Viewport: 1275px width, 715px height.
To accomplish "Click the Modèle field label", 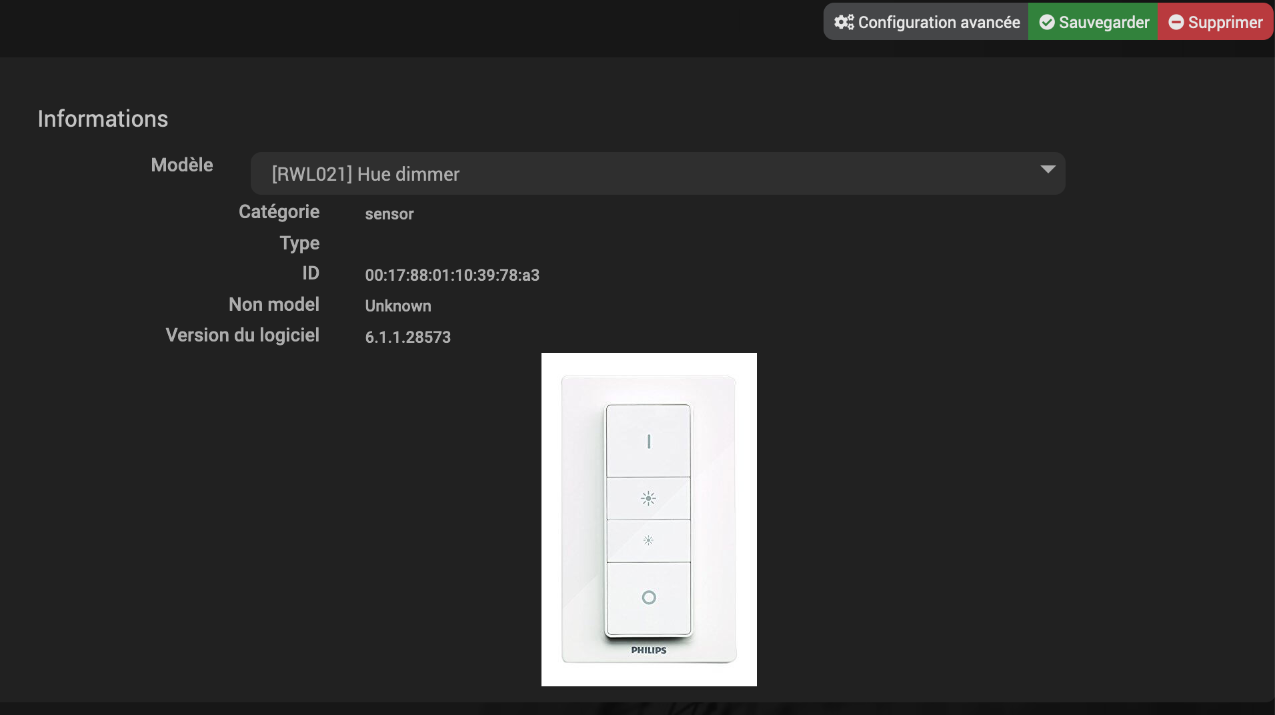I will (x=182, y=165).
